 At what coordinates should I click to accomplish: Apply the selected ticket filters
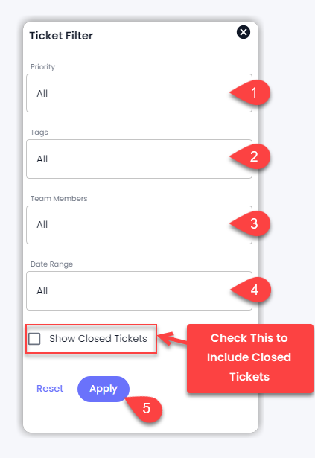104,389
